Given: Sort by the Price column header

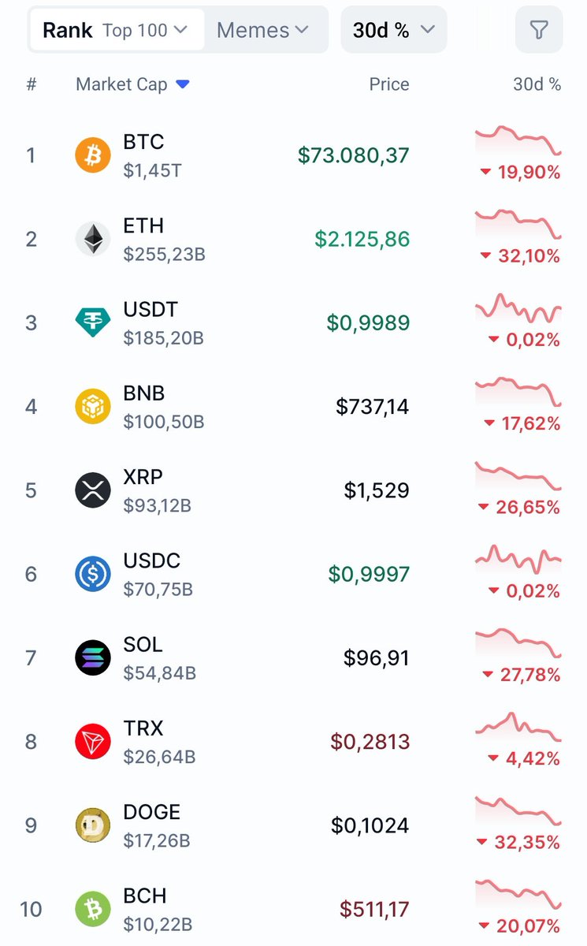Looking at the screenshot, I should pyautogui.click(x=389, y=84).
